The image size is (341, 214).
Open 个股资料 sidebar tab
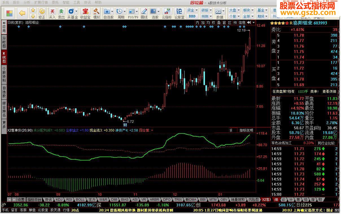(x=4, y=74)
